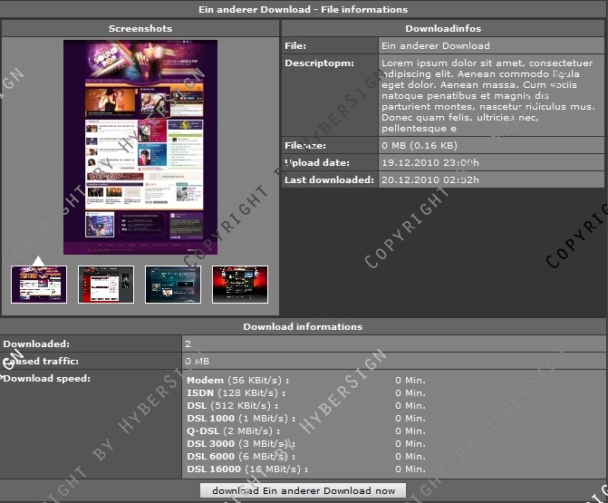
Task: Click the Screenshots panel header
Action: (140, 29)
